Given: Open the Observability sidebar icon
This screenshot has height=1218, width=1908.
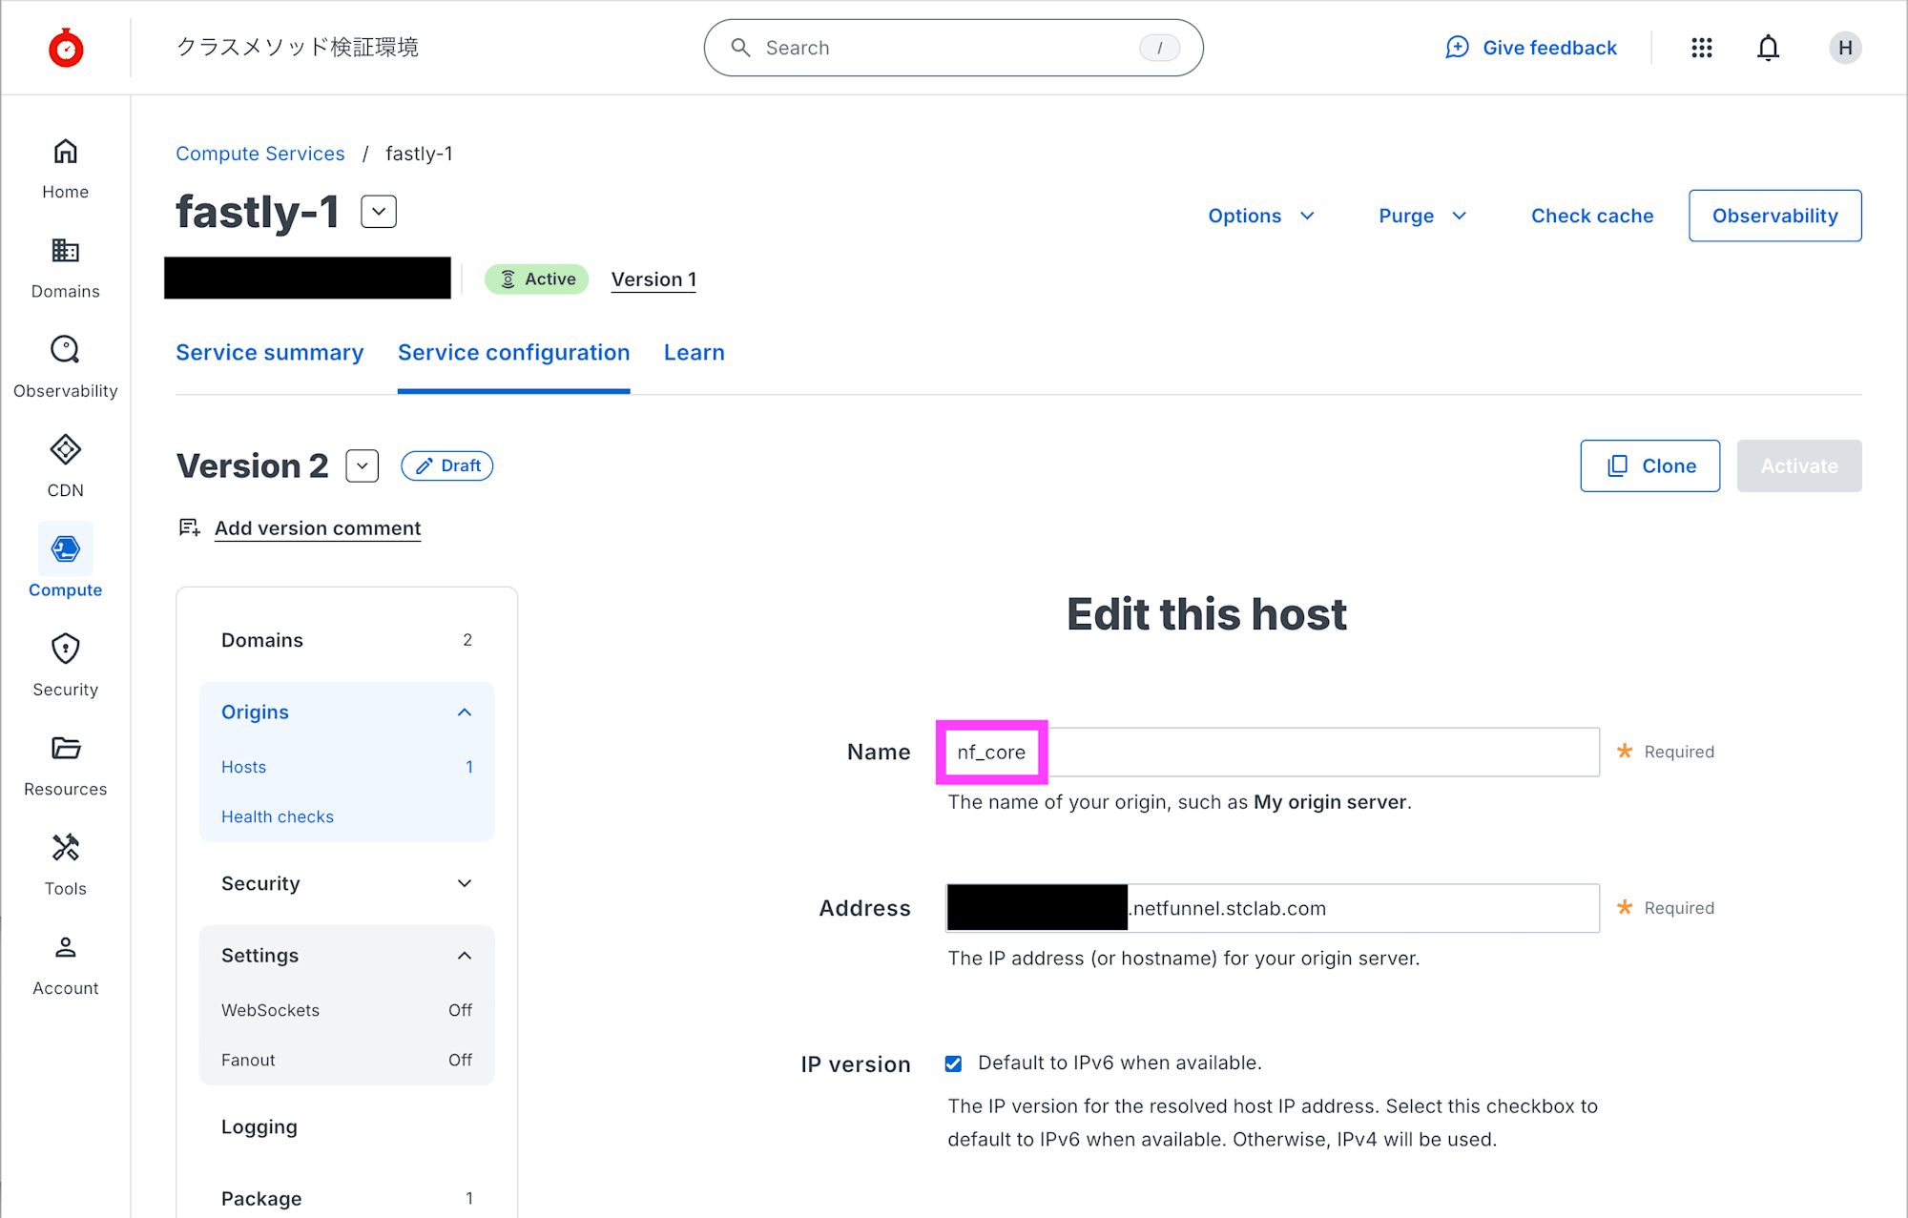Looking at the screenshot, I should pos(65,351).
